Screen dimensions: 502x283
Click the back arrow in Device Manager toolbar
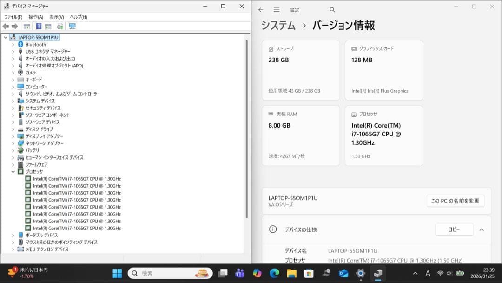[x=6, y=26]
